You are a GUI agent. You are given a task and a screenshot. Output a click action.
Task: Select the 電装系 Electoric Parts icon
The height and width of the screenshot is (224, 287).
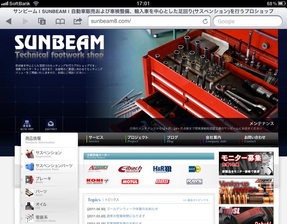(x=30, y=218)
